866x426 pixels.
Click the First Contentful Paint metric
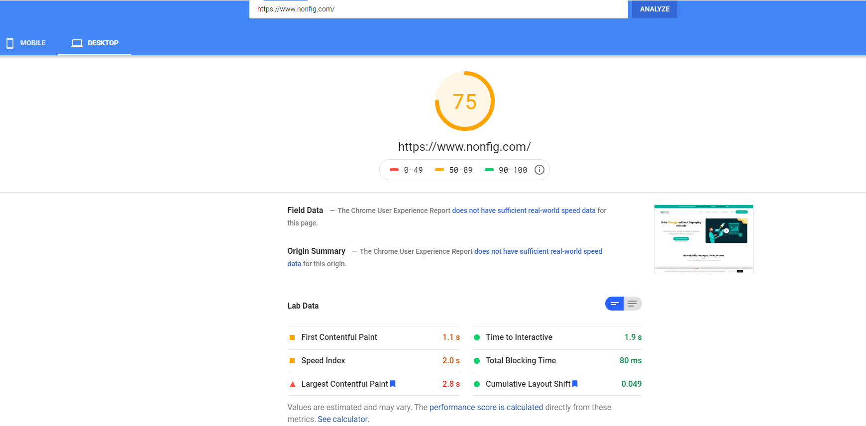374,337
